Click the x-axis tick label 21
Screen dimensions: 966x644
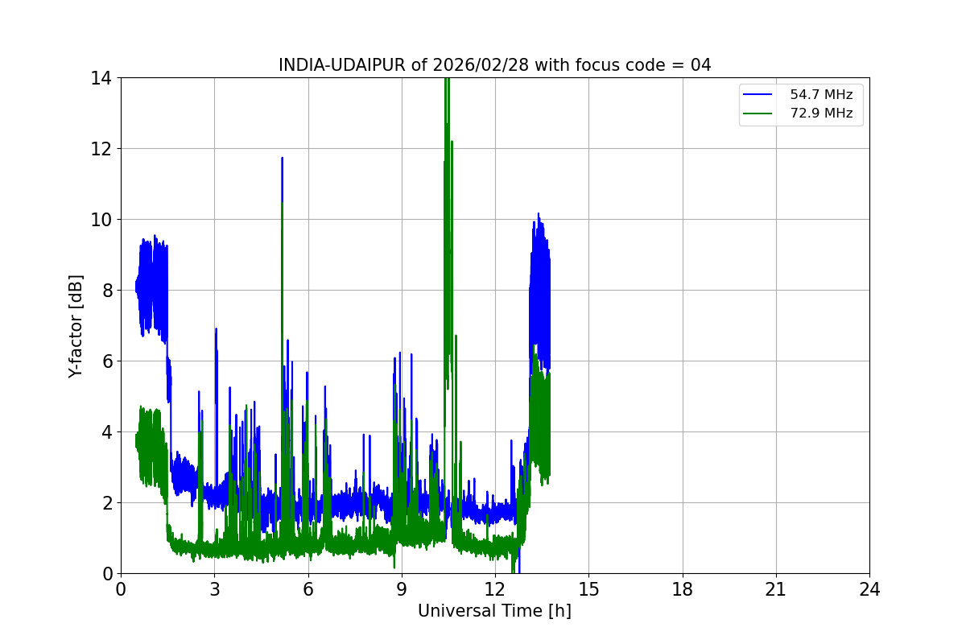(x=776, y=589)
